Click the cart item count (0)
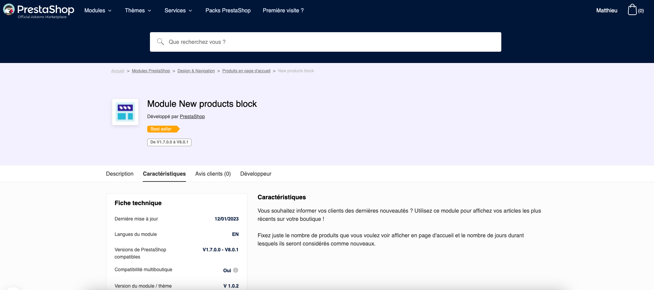Image resolution: width=654 pixels, height=290 pixels. [641, 11]
